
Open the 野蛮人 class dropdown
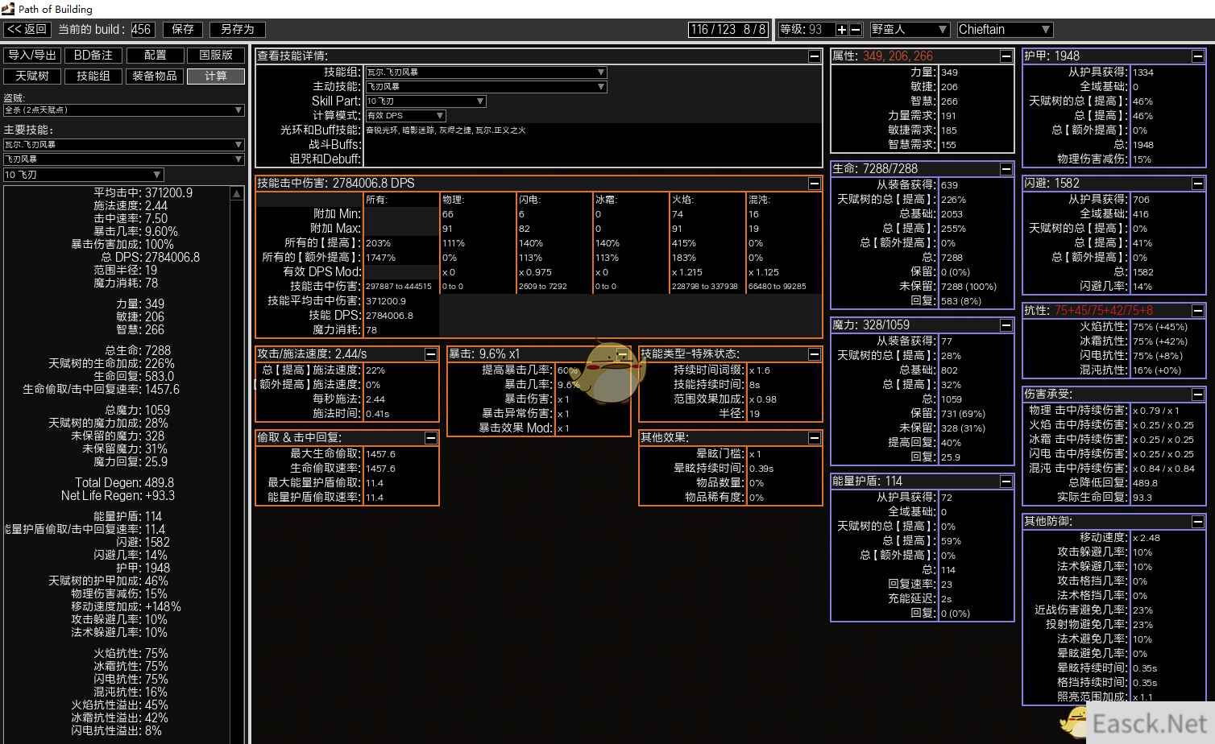909,30
